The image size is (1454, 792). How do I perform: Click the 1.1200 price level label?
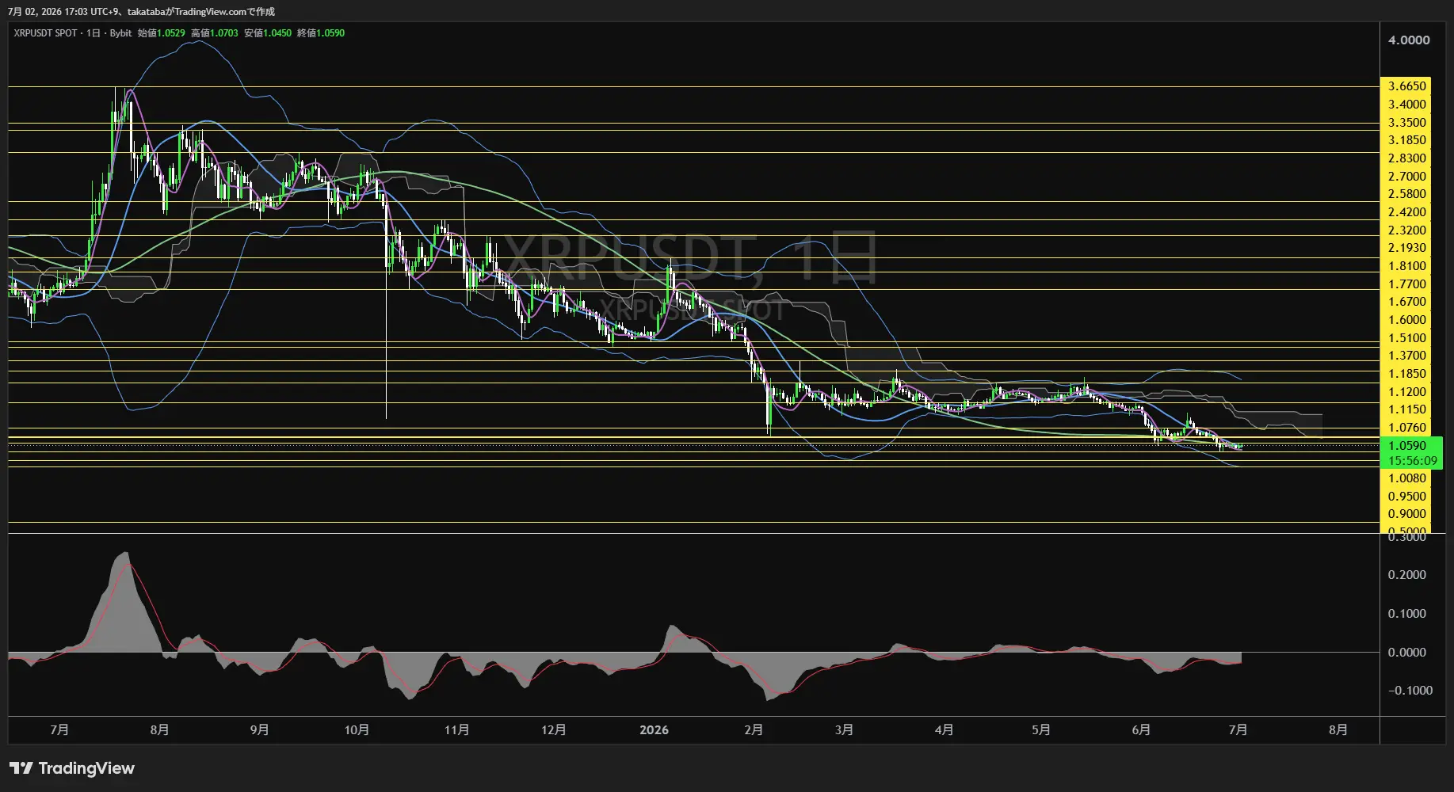coord(1407,392)
